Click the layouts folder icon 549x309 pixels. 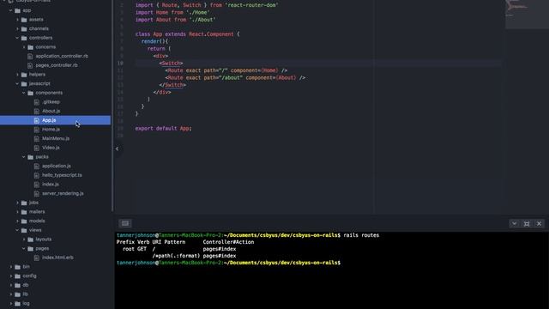click(31, 239)
